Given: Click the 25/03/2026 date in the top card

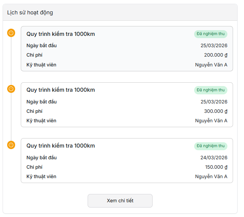Looking at the screenshot, I should pyautogui.click(x=214, y=46).
